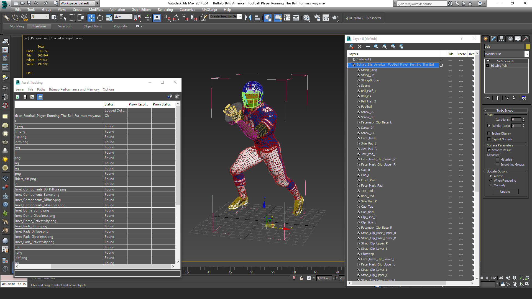This screenshot has height=299, width=532.
Task: Click the Unlink Selection tool
Action: pos(15,18)
